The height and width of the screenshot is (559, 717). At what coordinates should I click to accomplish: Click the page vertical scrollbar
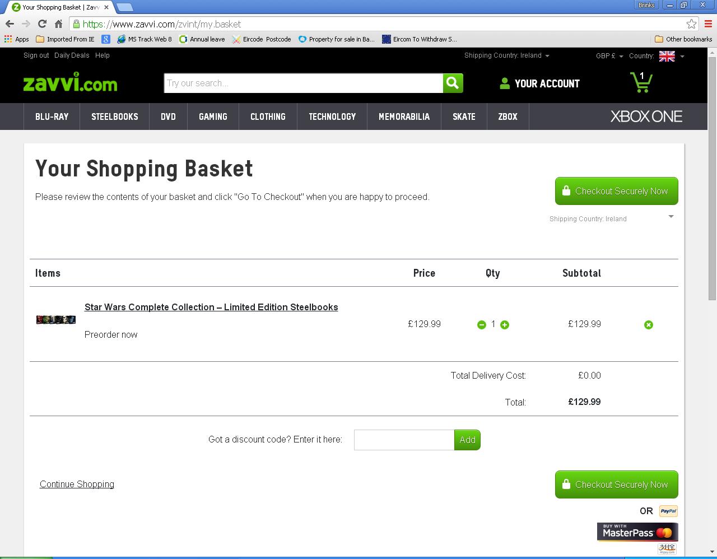[x=712, y=179]
